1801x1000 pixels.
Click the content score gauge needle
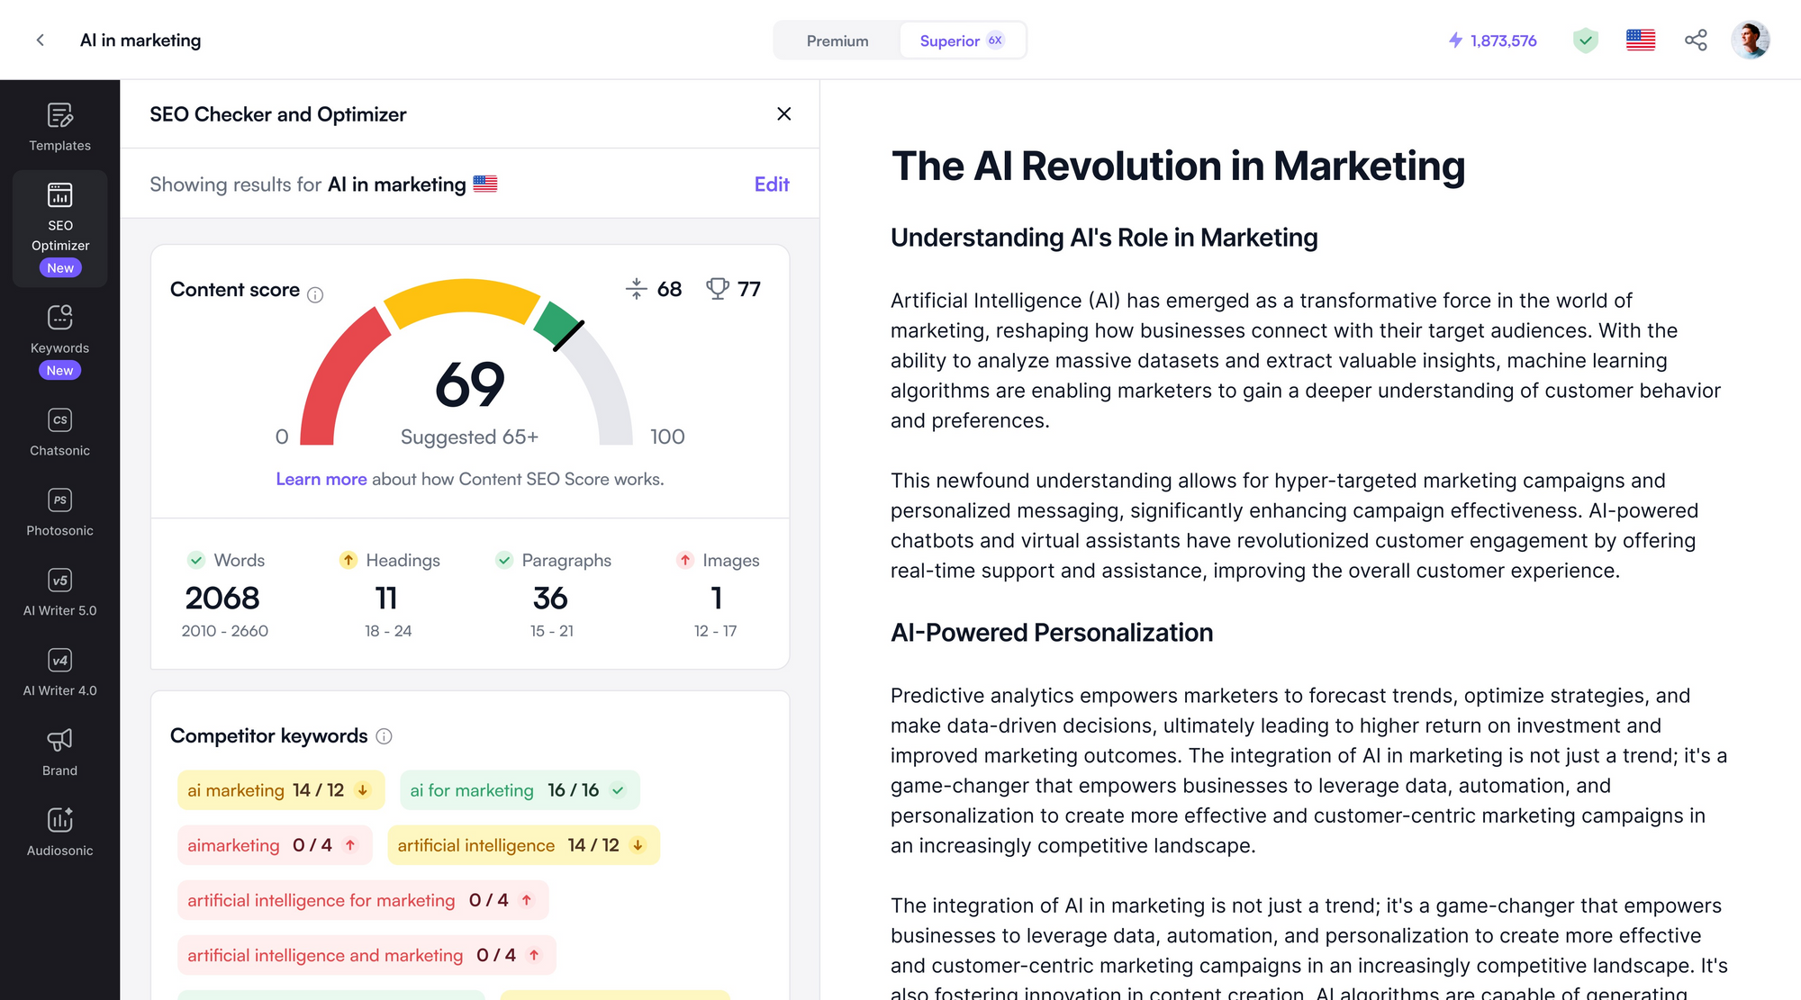click(568, 336)
